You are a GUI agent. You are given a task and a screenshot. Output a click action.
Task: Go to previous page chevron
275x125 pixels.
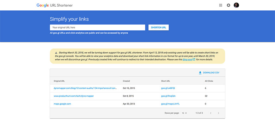tap(211, 113)
